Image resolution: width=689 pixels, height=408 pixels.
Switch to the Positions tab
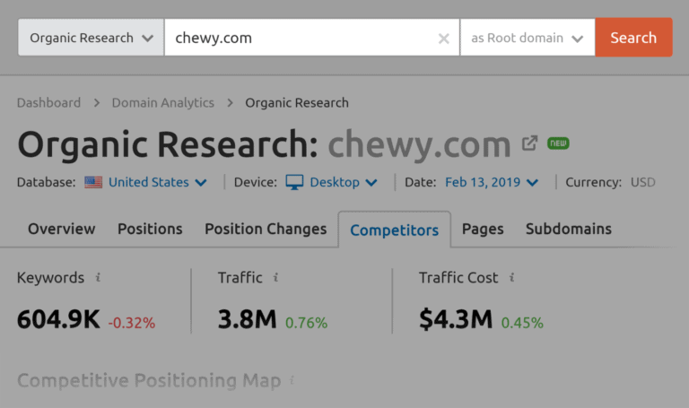tap(150, 229)
